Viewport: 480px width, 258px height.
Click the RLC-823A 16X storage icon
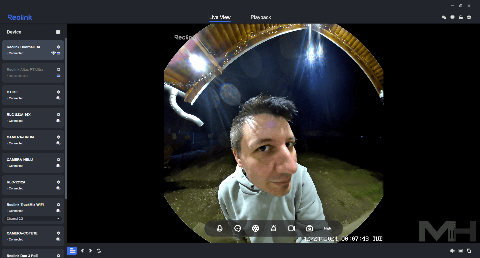(59, 121)
